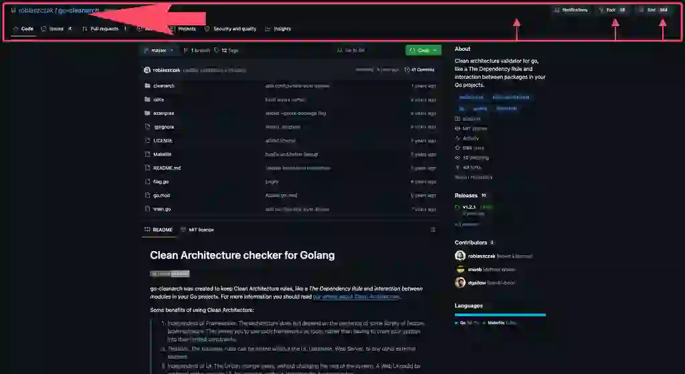Click the star count next to Star

click(664, 9)
